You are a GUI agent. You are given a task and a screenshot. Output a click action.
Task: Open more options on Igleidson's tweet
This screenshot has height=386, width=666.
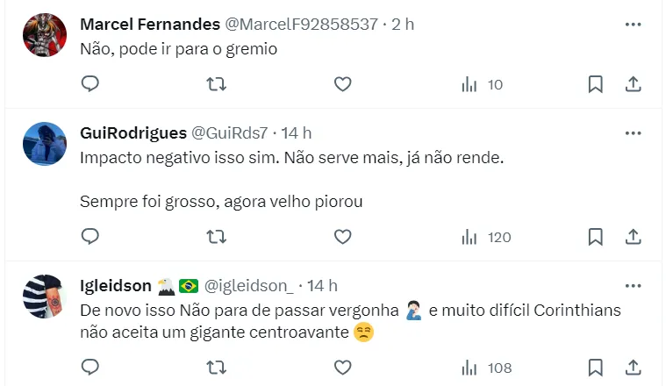point(633,286)
